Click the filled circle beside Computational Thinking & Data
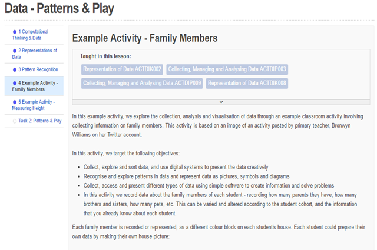377x250 pixels. point(15,32)
